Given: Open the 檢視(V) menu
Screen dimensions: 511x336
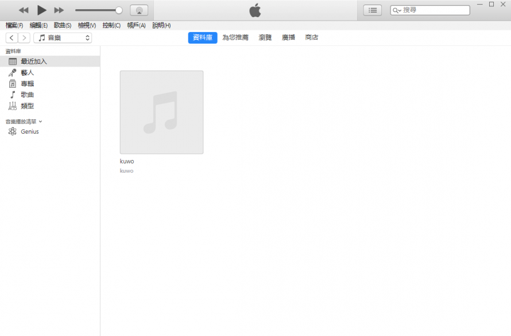Looking at the screenshot, I should (87, 25).
